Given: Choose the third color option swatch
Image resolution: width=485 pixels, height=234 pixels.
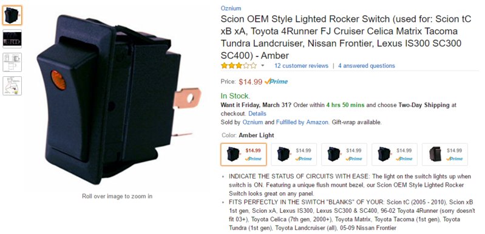Looking at the screenshot, I should (344, 154).
